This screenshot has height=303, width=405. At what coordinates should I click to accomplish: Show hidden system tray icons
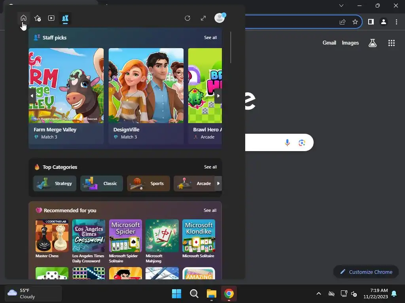[319, 294]
